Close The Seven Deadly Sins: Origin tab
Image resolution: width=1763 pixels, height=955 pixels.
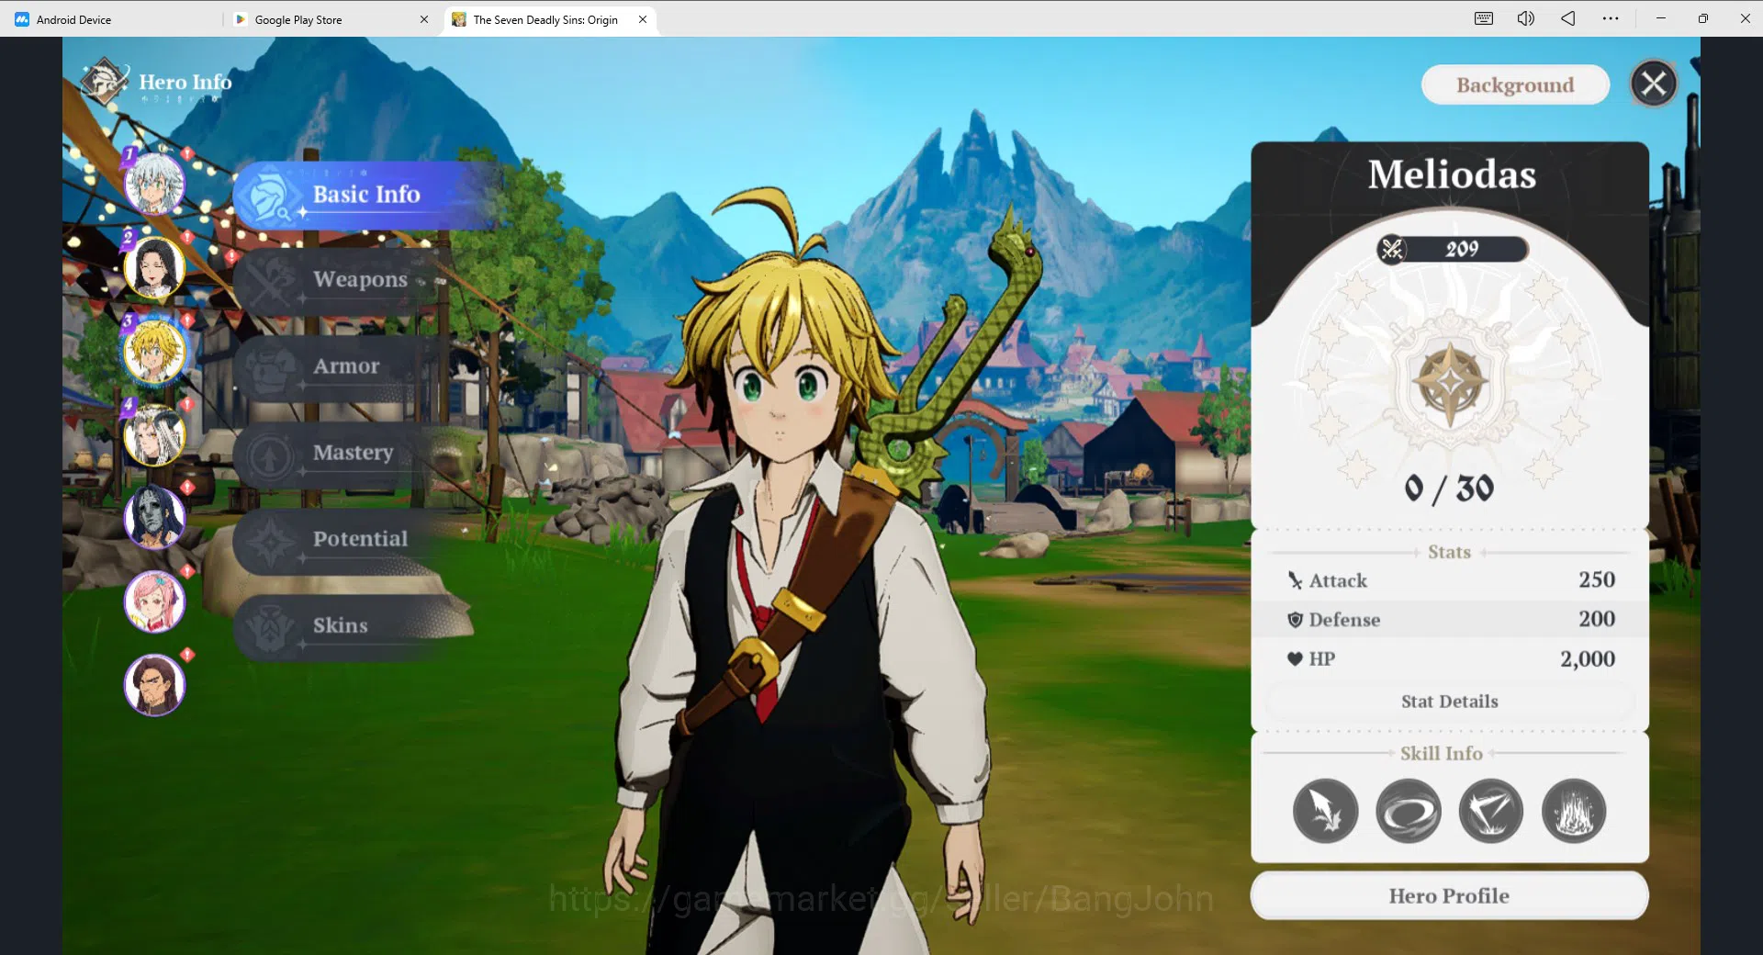[x=643, y=19]
